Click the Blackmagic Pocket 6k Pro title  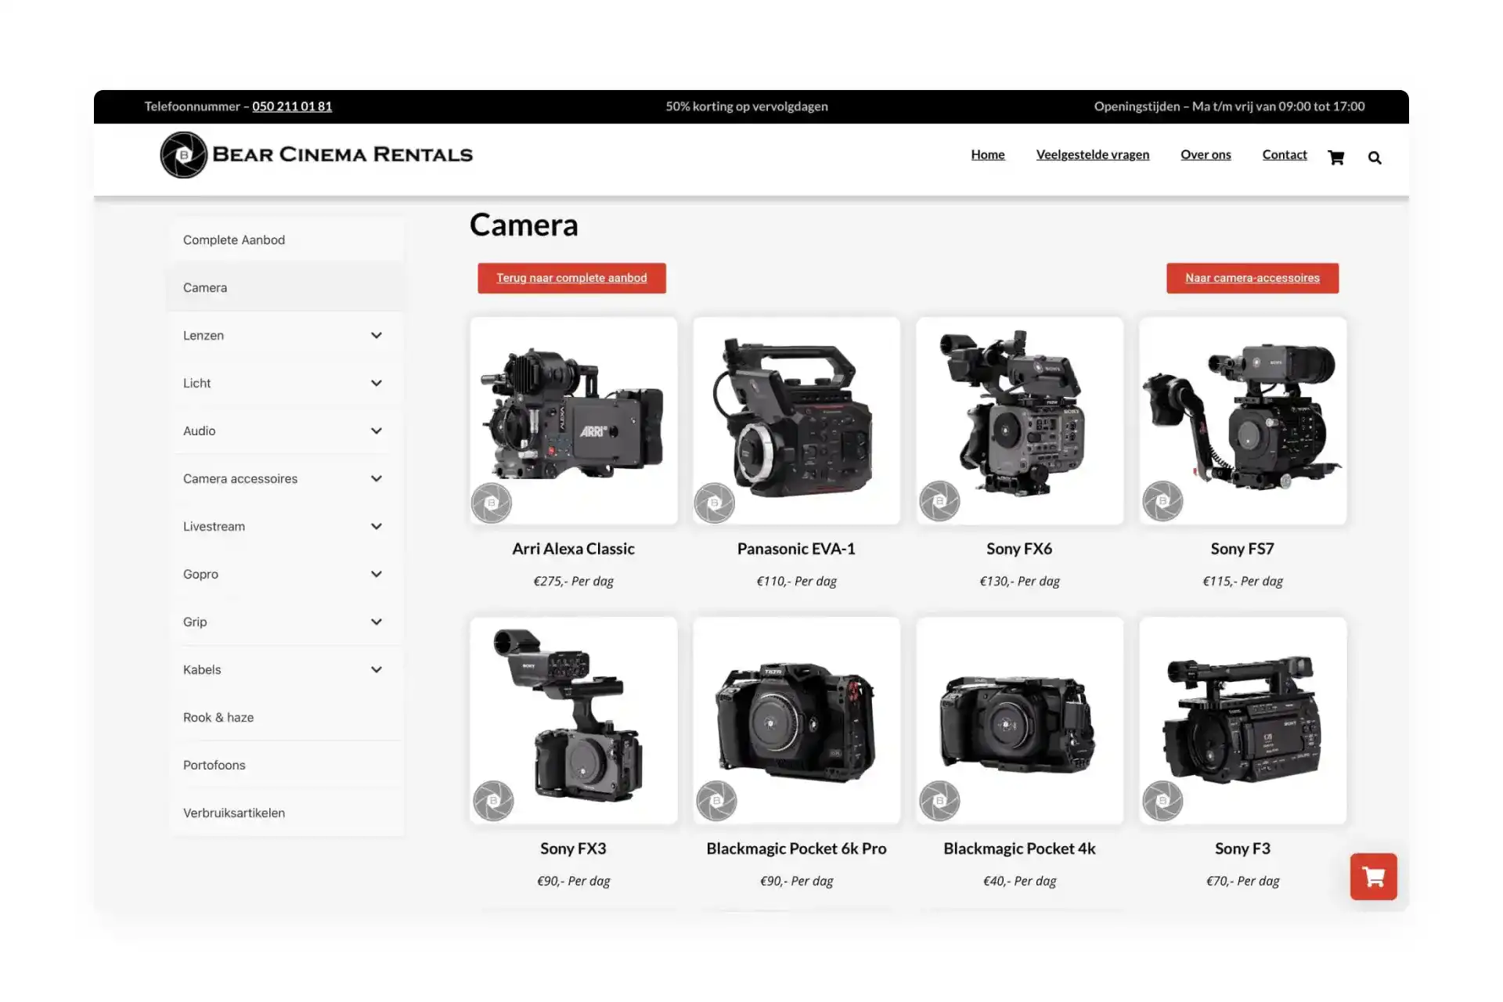click(x=796, y=849)
